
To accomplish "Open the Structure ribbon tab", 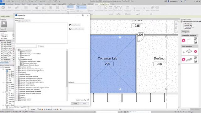I will point(17,4).
